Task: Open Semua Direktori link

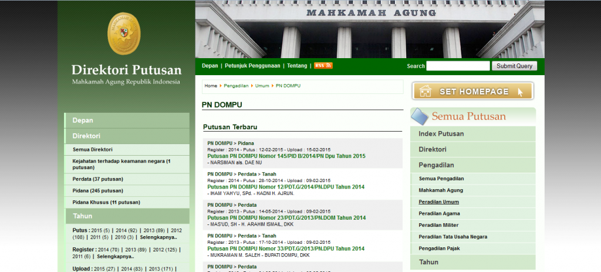Action: click(92, 150)
